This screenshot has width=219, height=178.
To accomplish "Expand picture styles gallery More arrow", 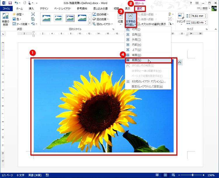I will [x=90, y=23].
